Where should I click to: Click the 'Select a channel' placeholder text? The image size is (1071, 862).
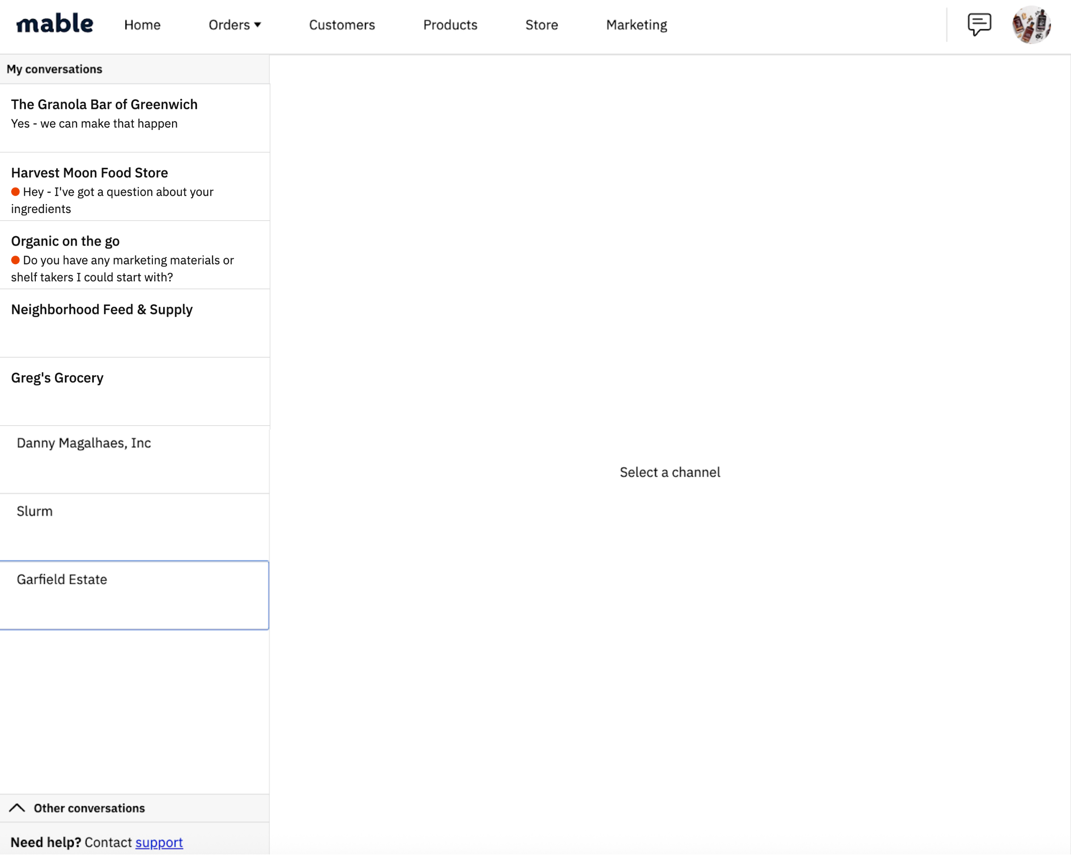670,472
